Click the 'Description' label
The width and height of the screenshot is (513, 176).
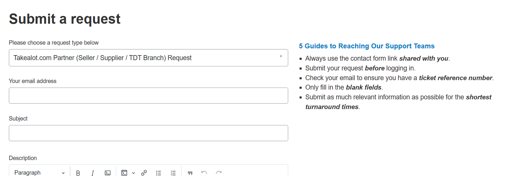pyautogui.click(x=23, y=158)
